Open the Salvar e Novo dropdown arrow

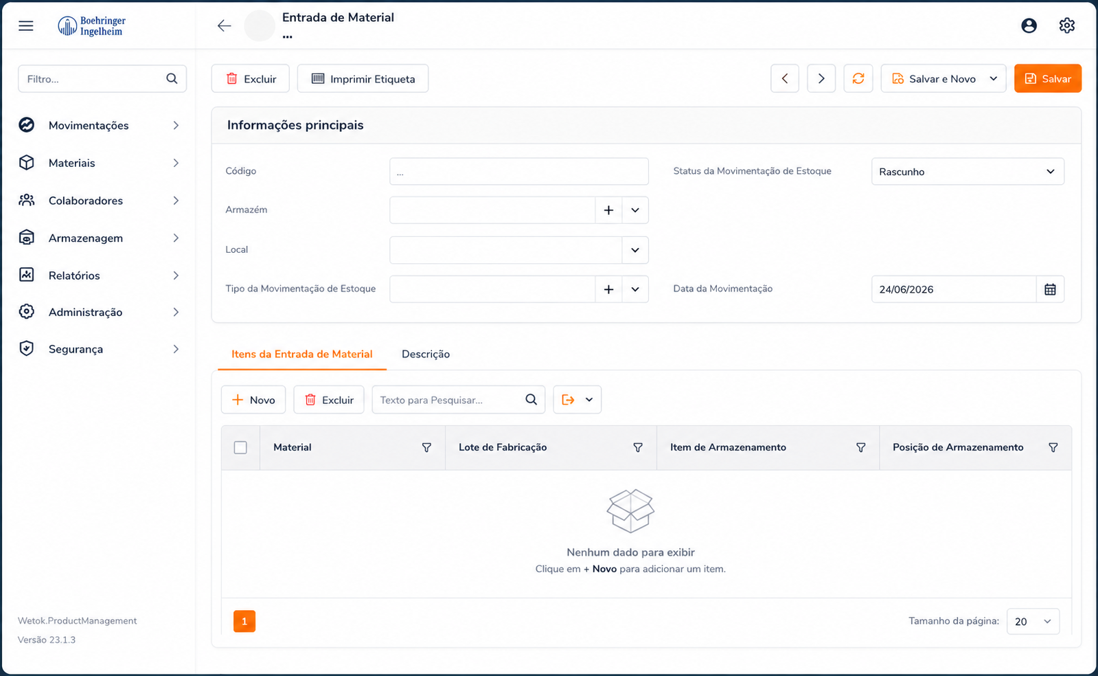pyautogui.click(x=993, y=79)
